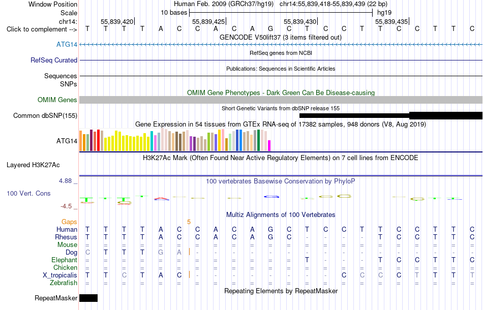The height and width of the screenshot is (310, 483).
Task: Click the Human species label
Action: pos(67,230)
